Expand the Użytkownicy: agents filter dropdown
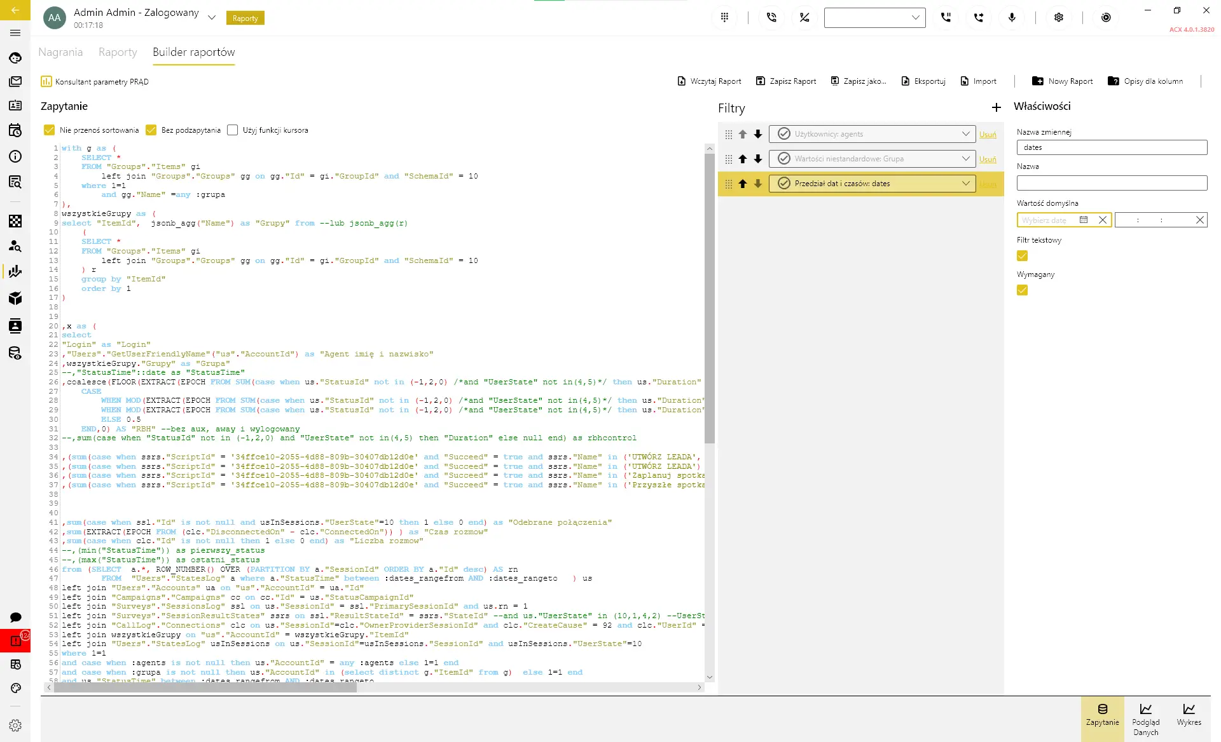The image size is (1221, 742). pyautogui.click(x=965, y=134)
